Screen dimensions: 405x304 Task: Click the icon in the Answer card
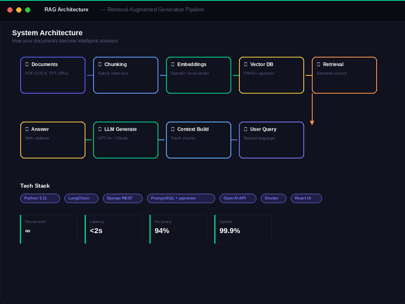click(27, 129)
